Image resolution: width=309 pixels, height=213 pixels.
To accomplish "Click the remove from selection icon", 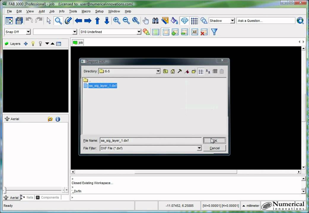I will (184, 32).
